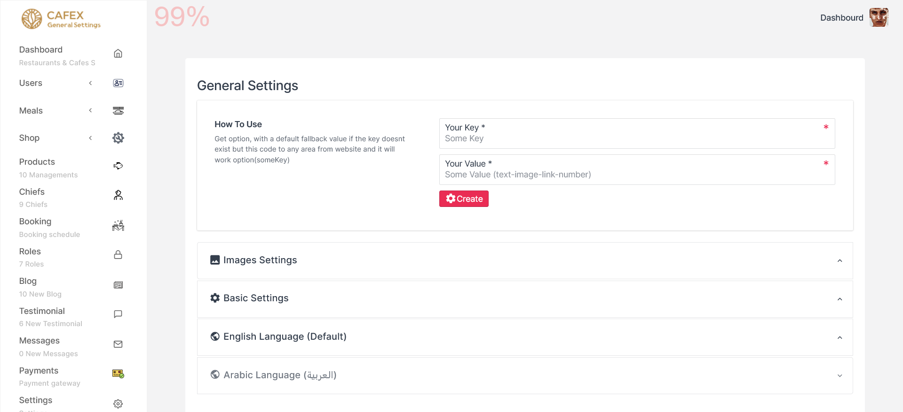This screenshot has height=412, width=903.
Task: Click the Payments card icon
Action: (x=118, y=374)
